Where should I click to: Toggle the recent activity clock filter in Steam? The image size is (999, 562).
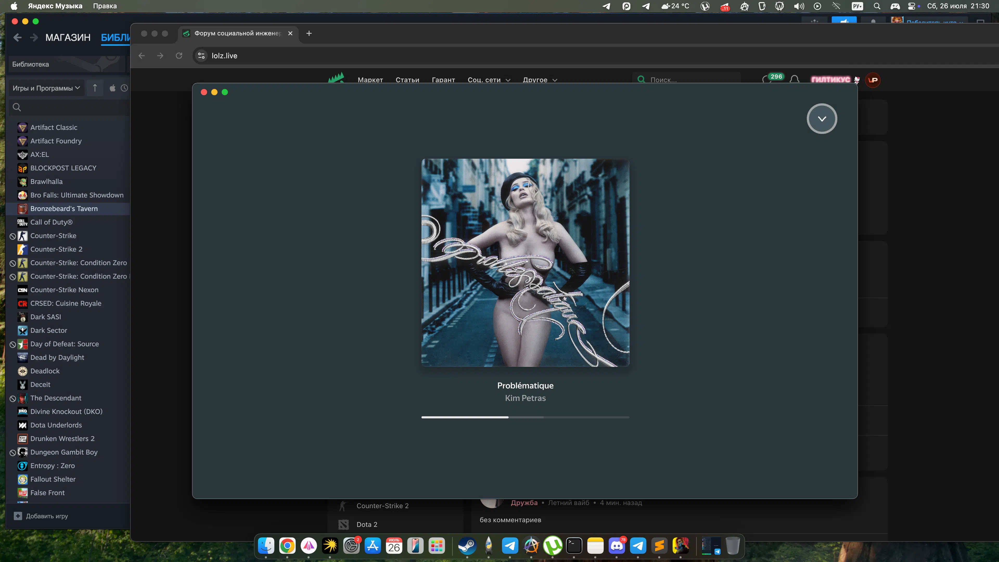tap(124, 88)
